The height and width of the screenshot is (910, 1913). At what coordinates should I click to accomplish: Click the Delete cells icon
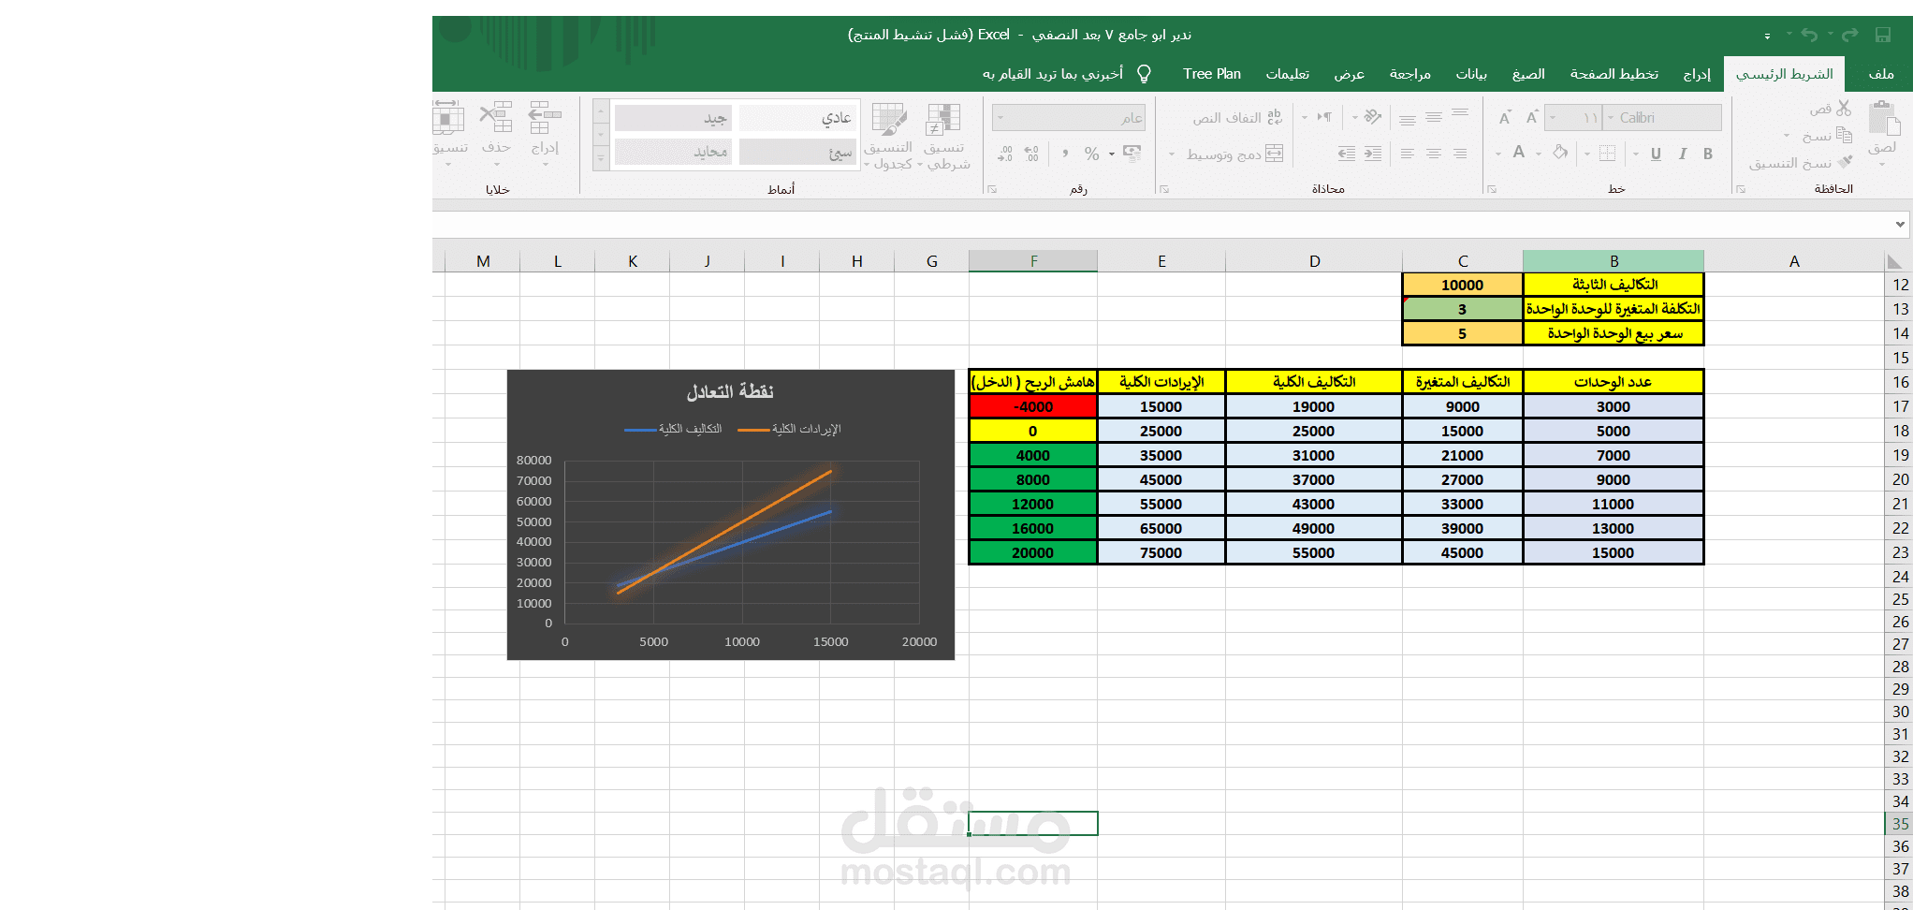click(496, 119)
